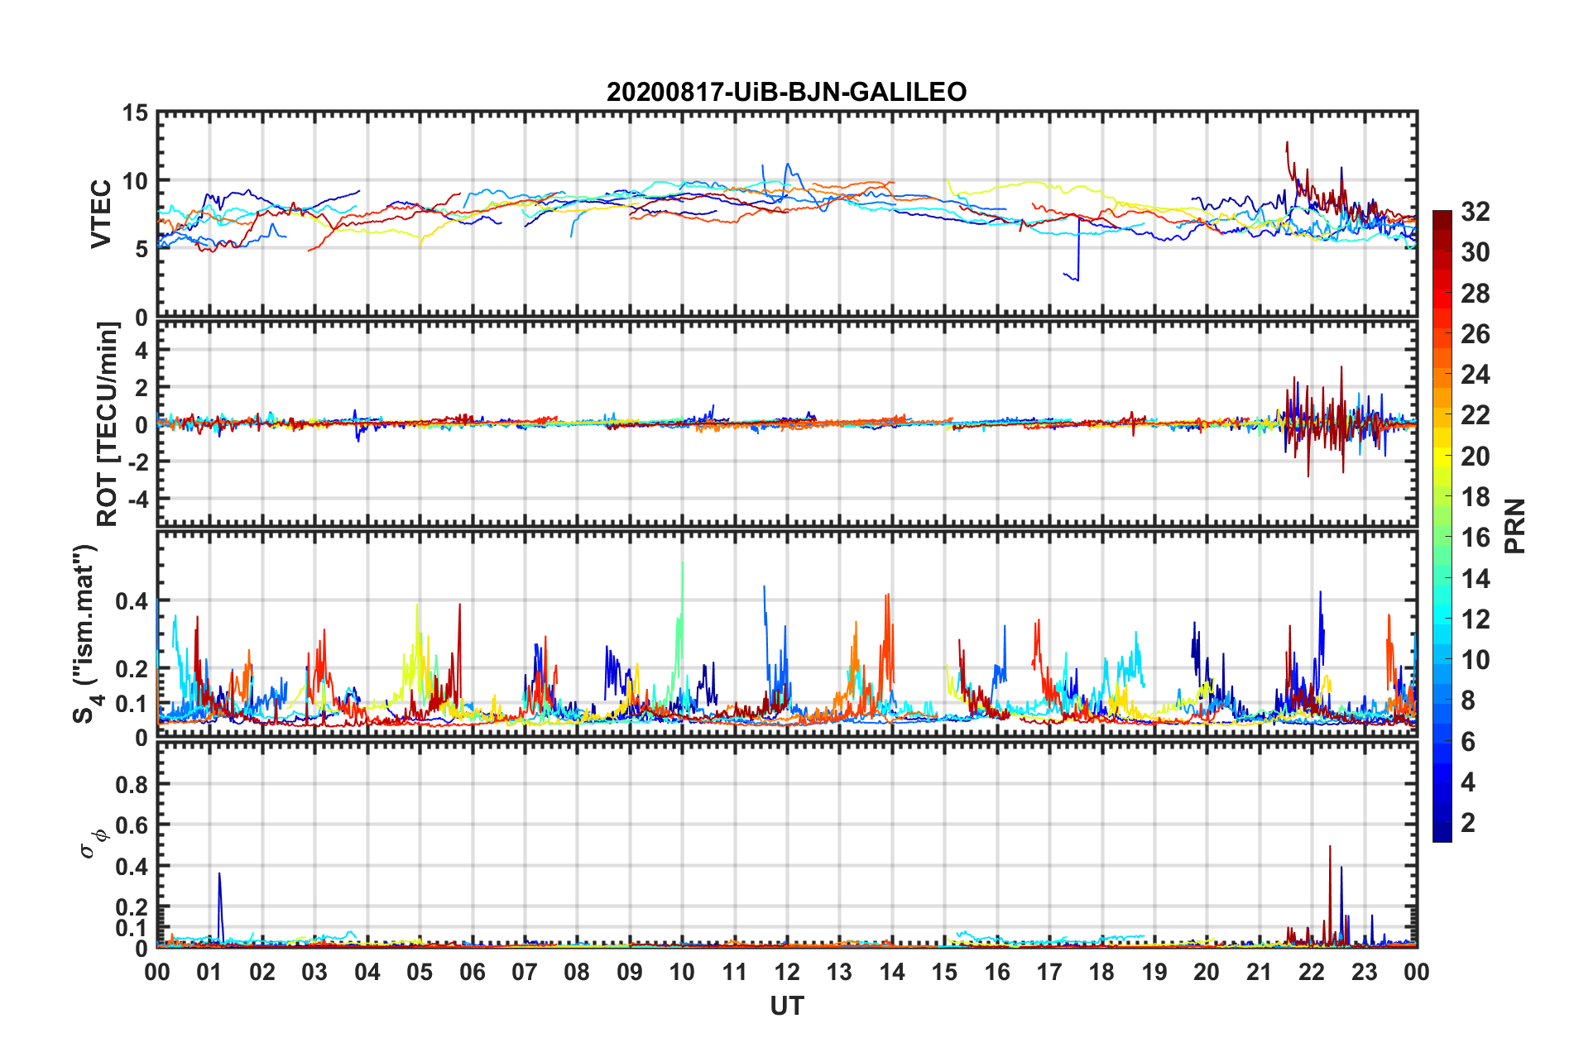Click colorbar tick value 30

pos(1476,252)
